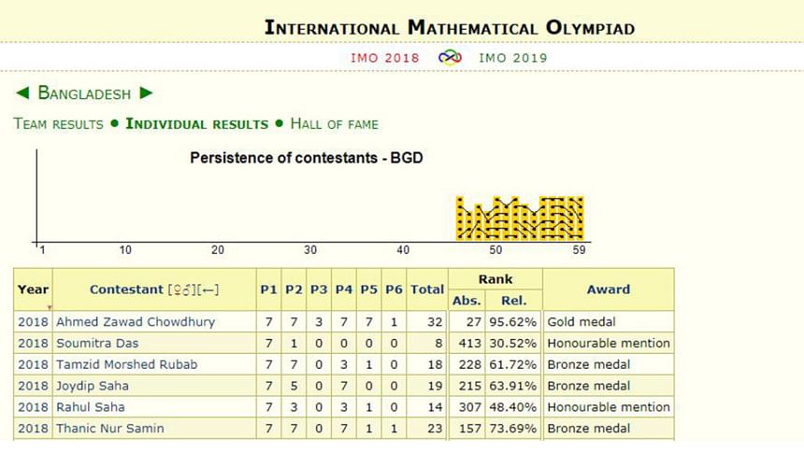
Task: Open the Hall of fame tab
Action: click(x=334, y=123)
